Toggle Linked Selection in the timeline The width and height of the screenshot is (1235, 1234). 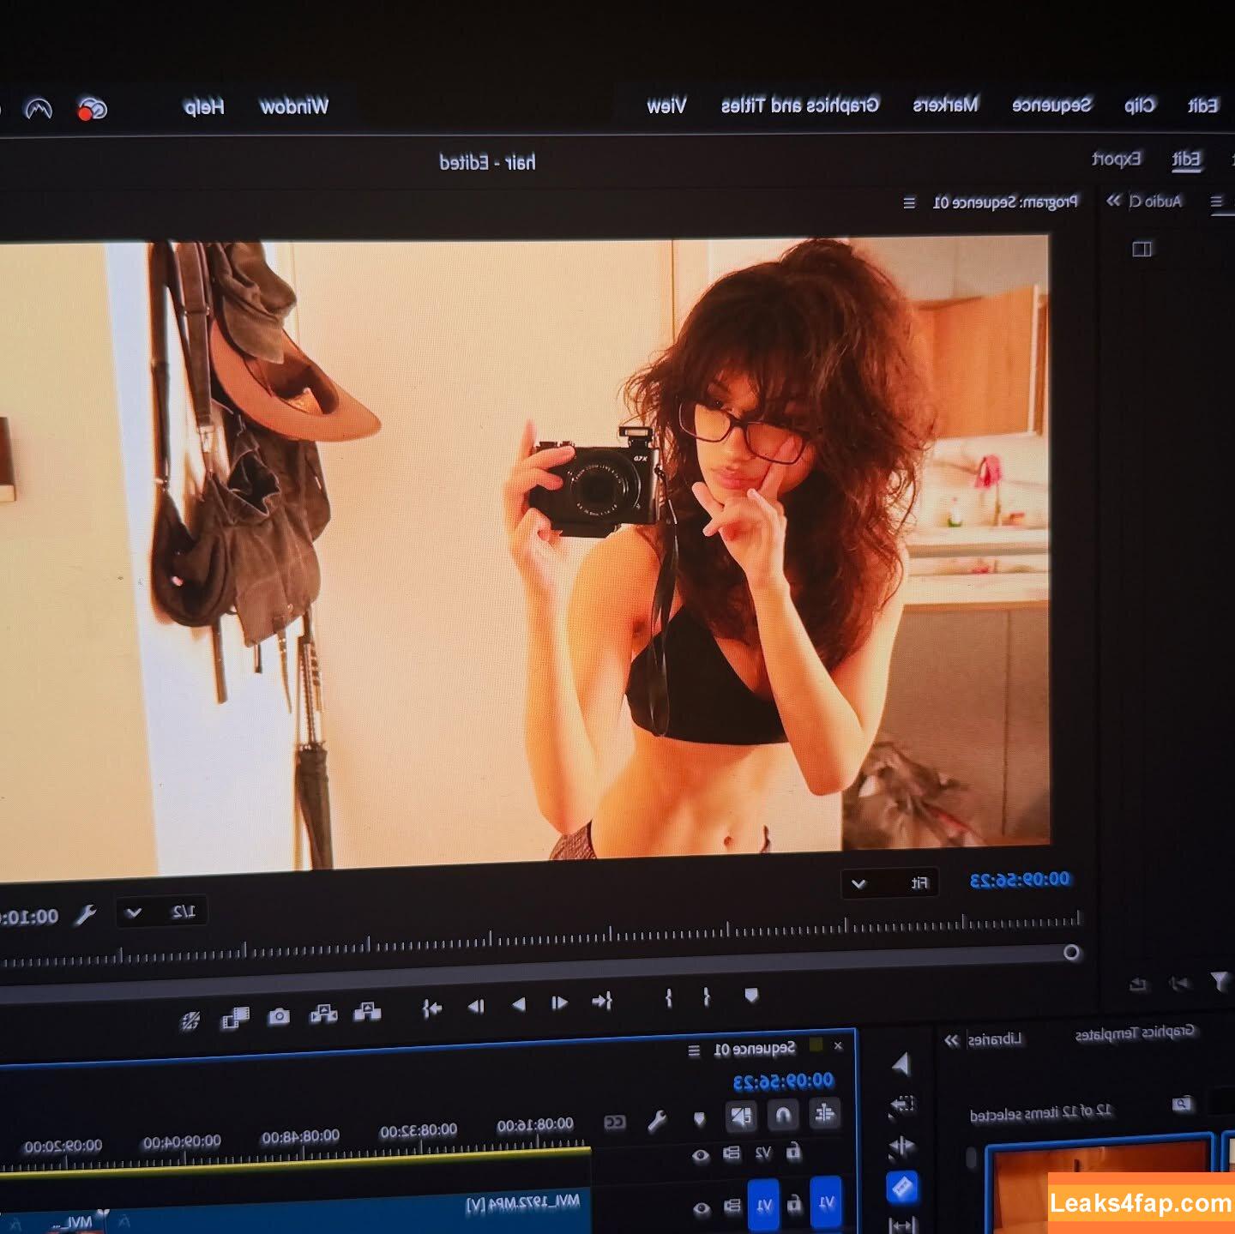[741, 1117]
